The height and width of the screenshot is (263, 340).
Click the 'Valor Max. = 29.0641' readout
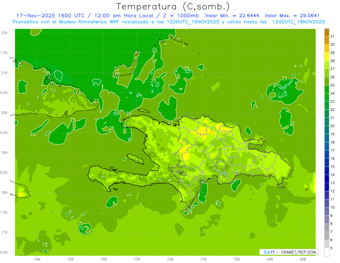(292, 16)
